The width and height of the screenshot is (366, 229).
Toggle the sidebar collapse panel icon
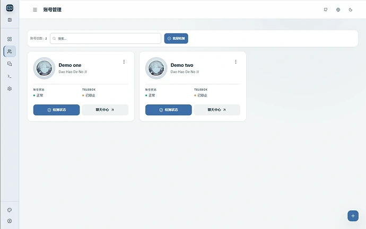click(x=10, y=20)
